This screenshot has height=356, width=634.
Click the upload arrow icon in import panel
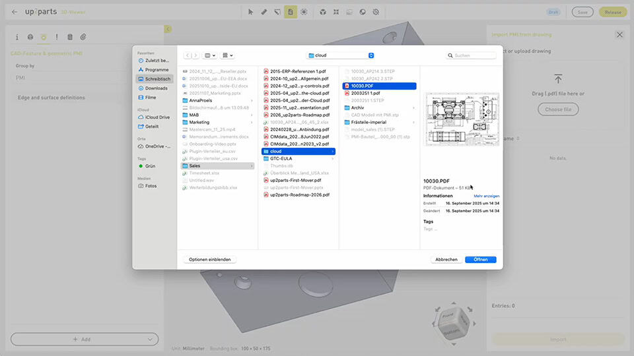click(x=558, y=78)
